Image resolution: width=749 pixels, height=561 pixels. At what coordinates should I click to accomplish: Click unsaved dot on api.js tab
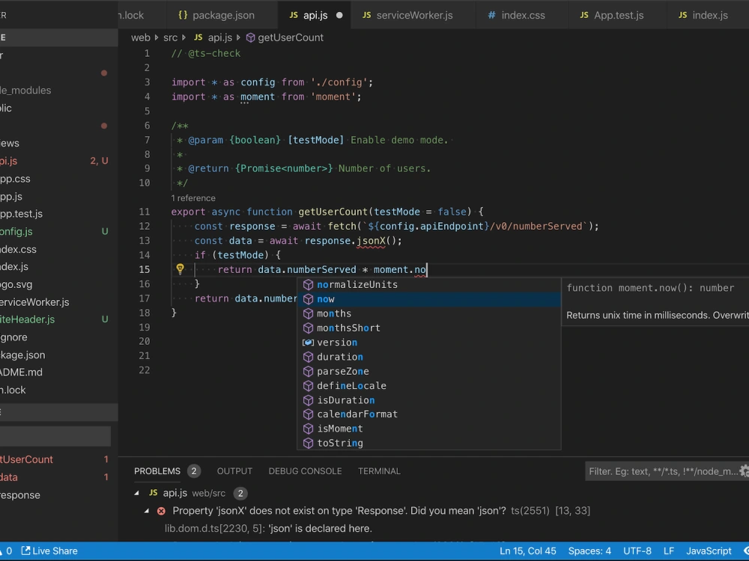(x=339, y=15)
